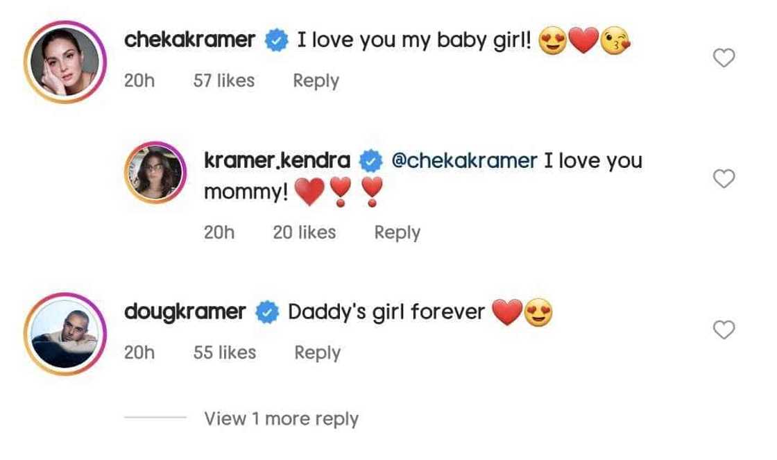Like kramer.kendra's reply with the heart
Screen dimensions: 777x460
[x=724, y=180]
